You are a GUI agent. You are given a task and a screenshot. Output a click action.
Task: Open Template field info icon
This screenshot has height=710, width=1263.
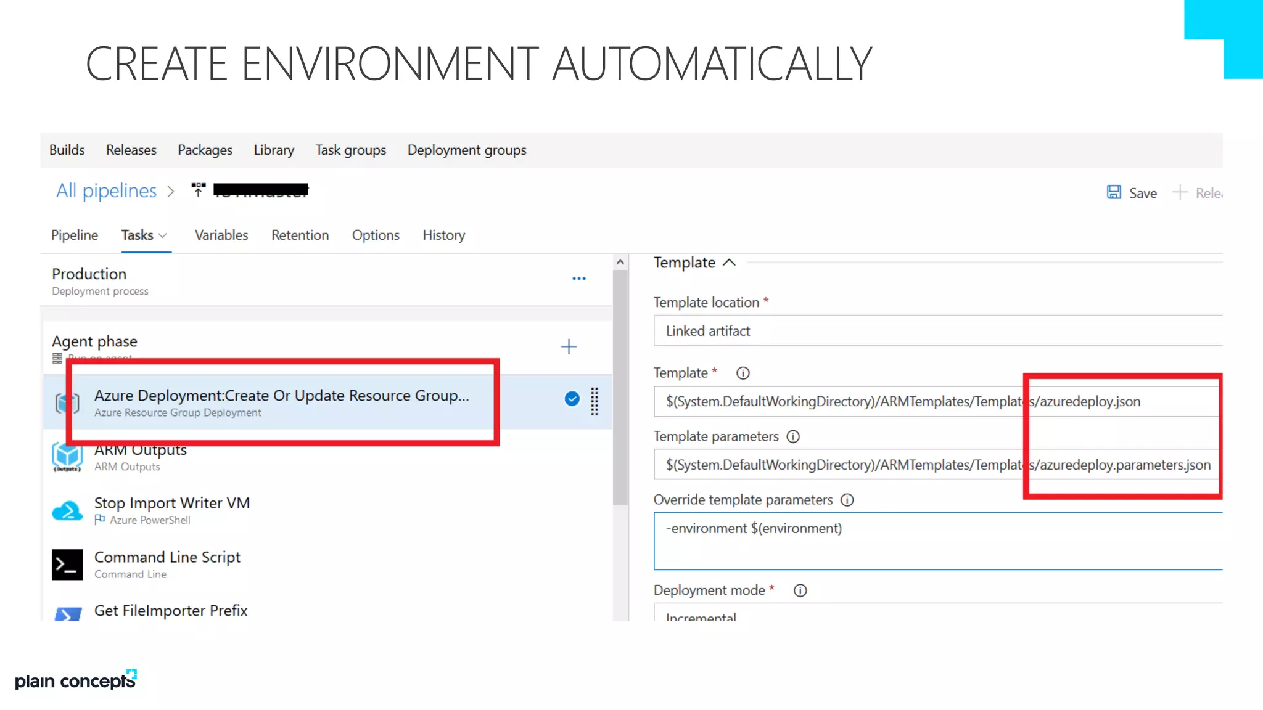tap(743, 373)
